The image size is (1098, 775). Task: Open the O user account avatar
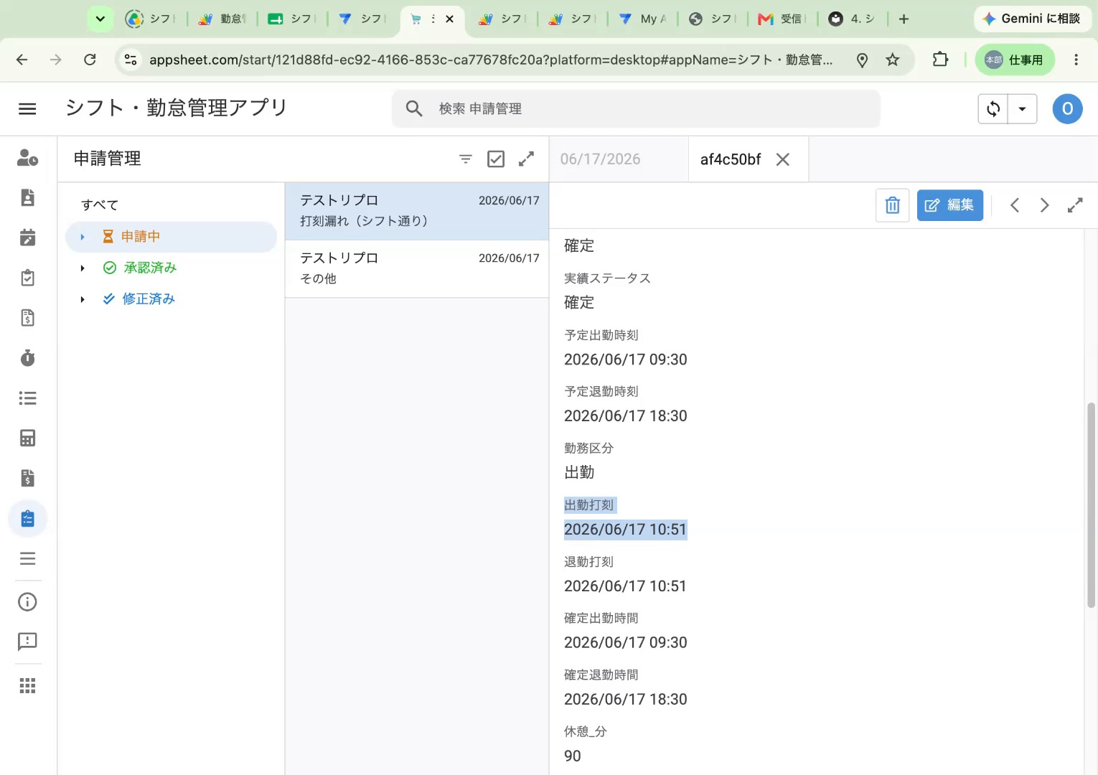point(1067,109)
